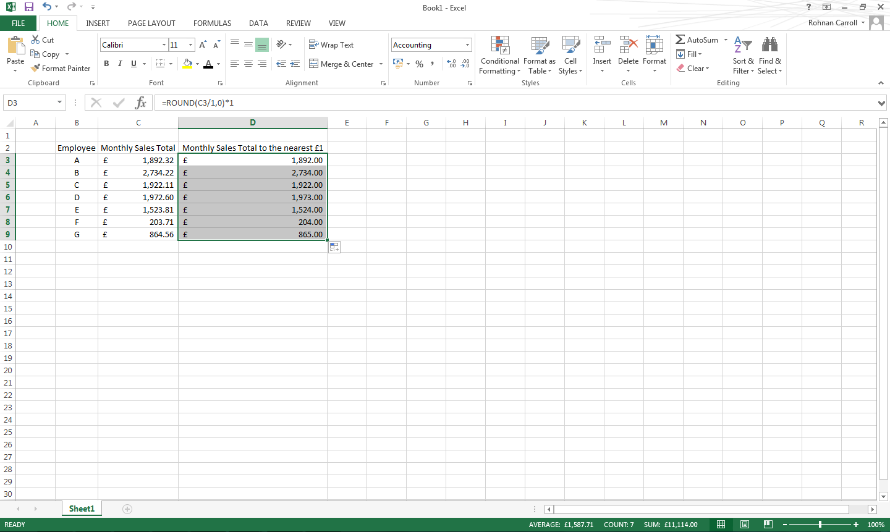890x532 pixels.
Task: Toggle Middle Align
Action: point(248,44)
